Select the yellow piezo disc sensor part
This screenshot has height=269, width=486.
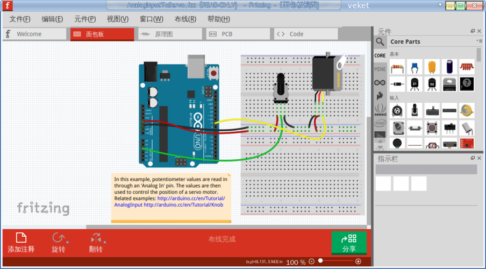click(467, 111)
